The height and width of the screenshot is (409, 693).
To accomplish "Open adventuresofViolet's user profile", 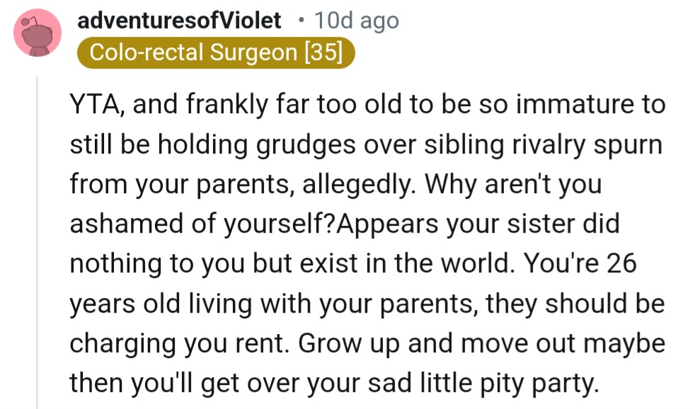I will coord(179,21).
